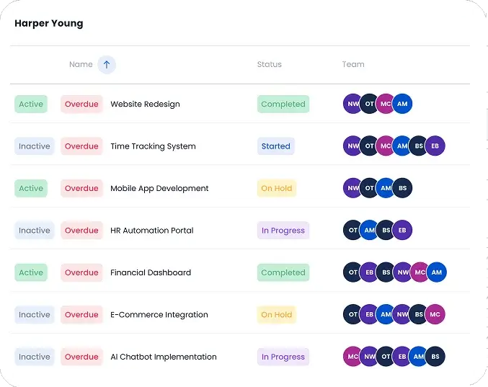Image resolution: width=488 pixels, height=387 pixels.
Task: Click BS avatar in Mobile App Development row
Action: [402, 188]
